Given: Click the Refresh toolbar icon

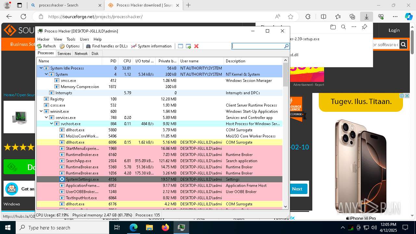Looking at the screenshot, I should click(40, 46).
